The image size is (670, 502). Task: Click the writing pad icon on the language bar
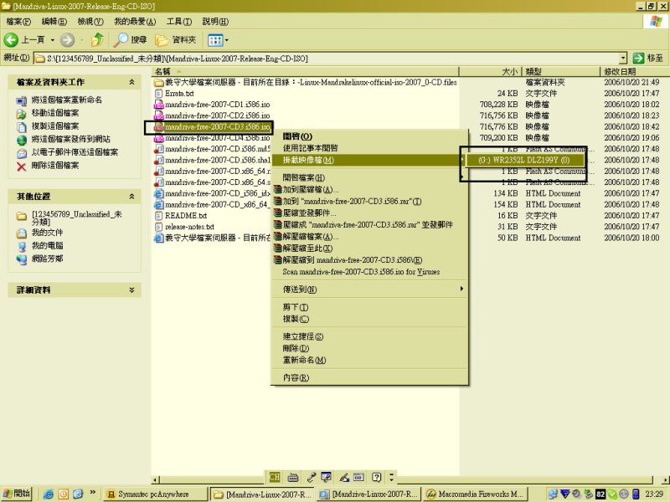coord(359,477)
